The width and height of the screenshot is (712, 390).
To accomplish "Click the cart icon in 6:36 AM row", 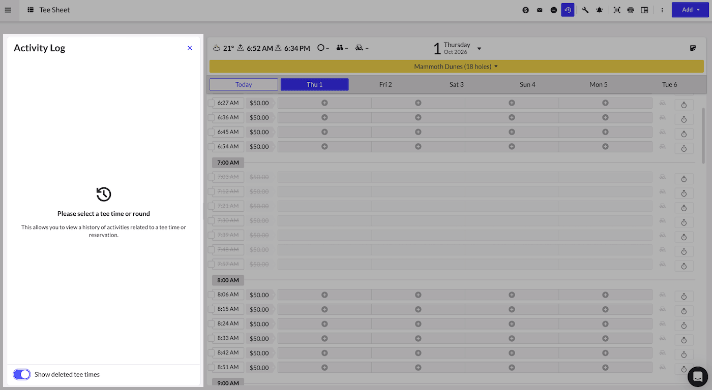I will pyautogui.click(x=663, y=117).
